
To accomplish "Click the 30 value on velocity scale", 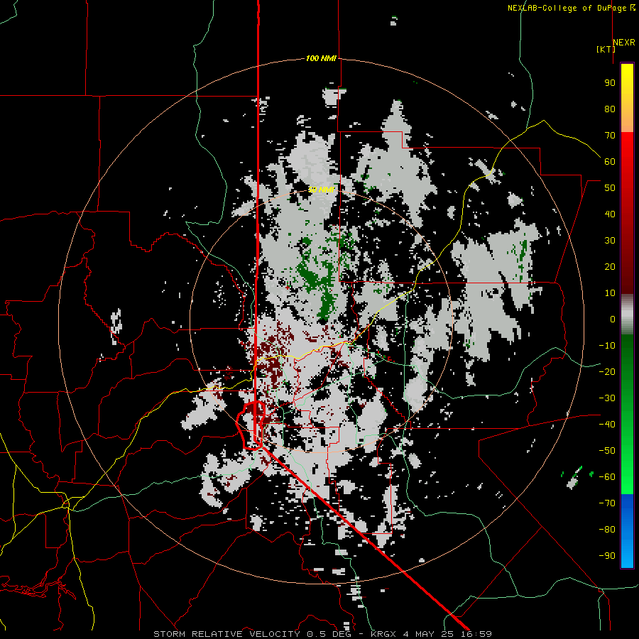I will pos(610,241).
